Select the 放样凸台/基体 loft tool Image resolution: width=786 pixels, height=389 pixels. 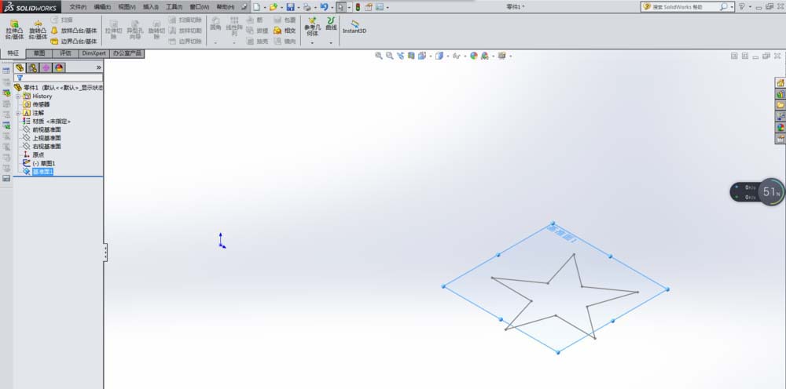point(74,31)
